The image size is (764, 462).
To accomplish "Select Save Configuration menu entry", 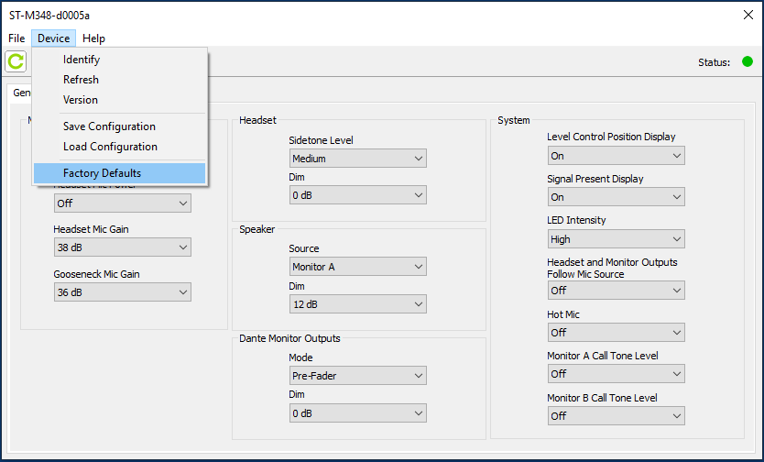I will pos(109,126).
